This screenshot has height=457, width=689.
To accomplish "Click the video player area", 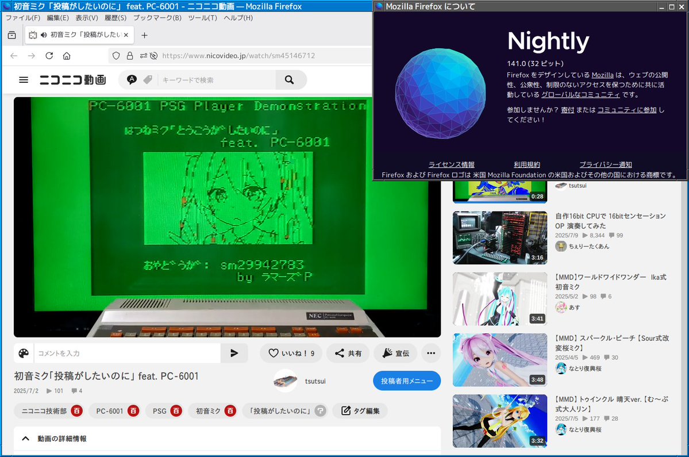I will (227, 217).
